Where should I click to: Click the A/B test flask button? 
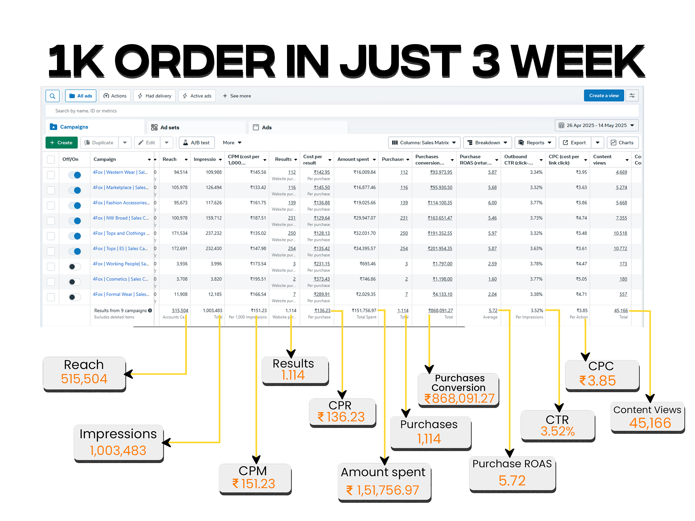point(197,143)
